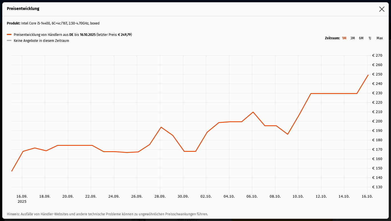Close the Preisentwicklung dialog with the X
The height and width of the screenshot is (221, 391).
382,9
